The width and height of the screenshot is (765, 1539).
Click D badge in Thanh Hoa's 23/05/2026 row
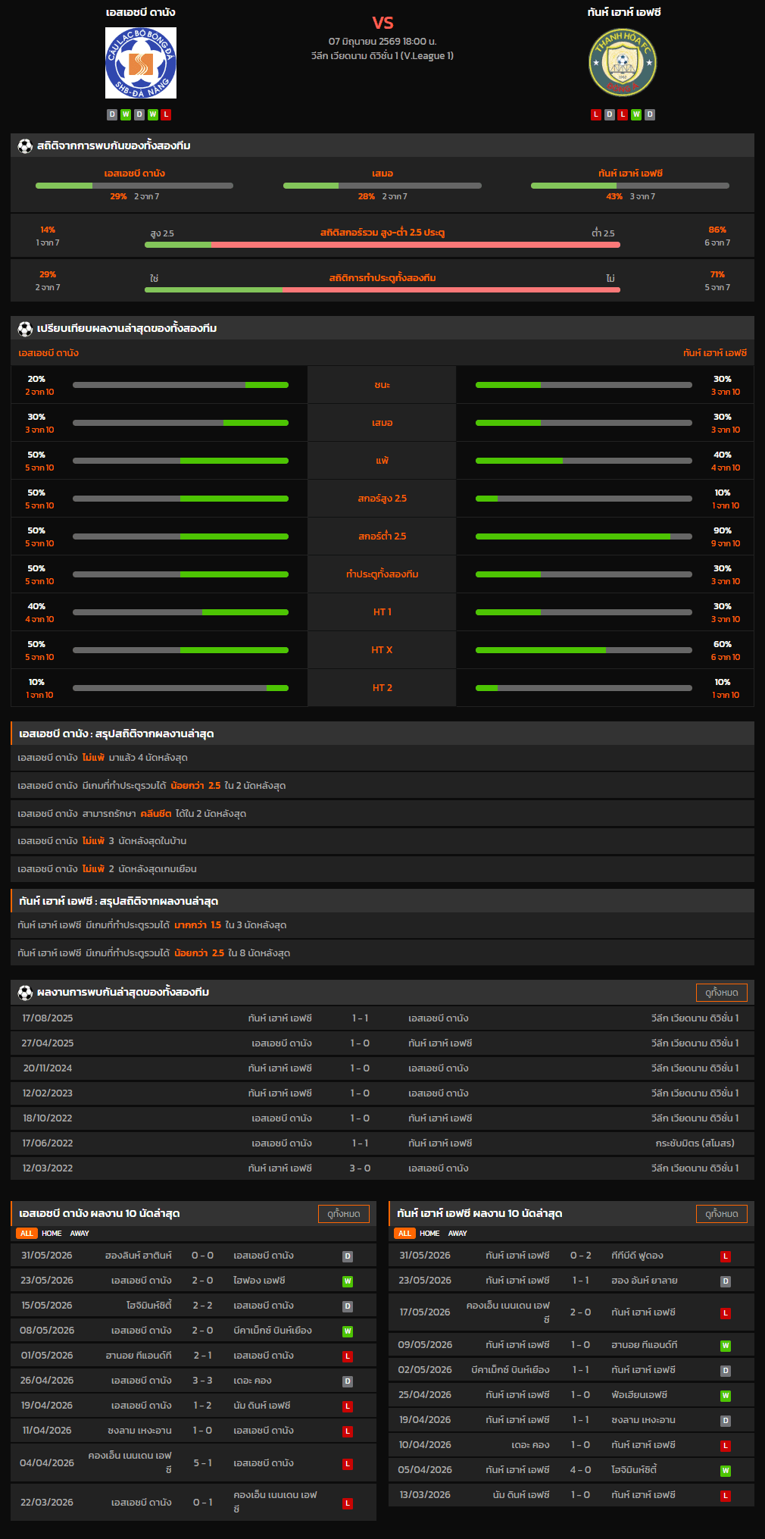click(x=726, y=1281)
